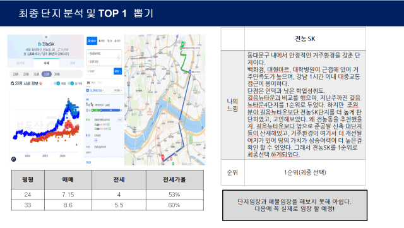Click the 매매 table header
The width and height of the screenshot is (404, 228).
[x=68, y=179]
